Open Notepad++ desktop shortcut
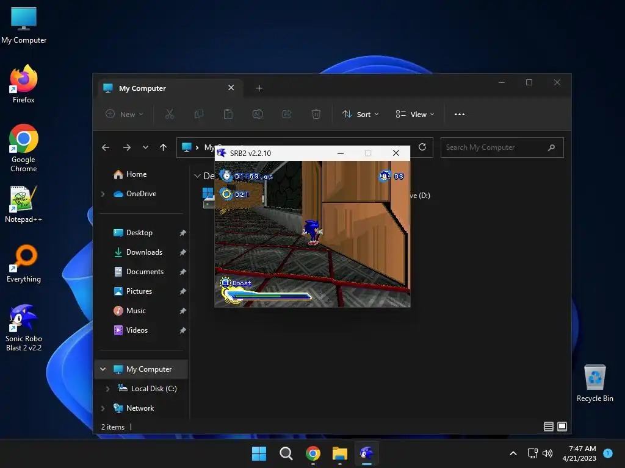This screenshot has width=625, height=468. pyautogui.click(x=24, y=204)
